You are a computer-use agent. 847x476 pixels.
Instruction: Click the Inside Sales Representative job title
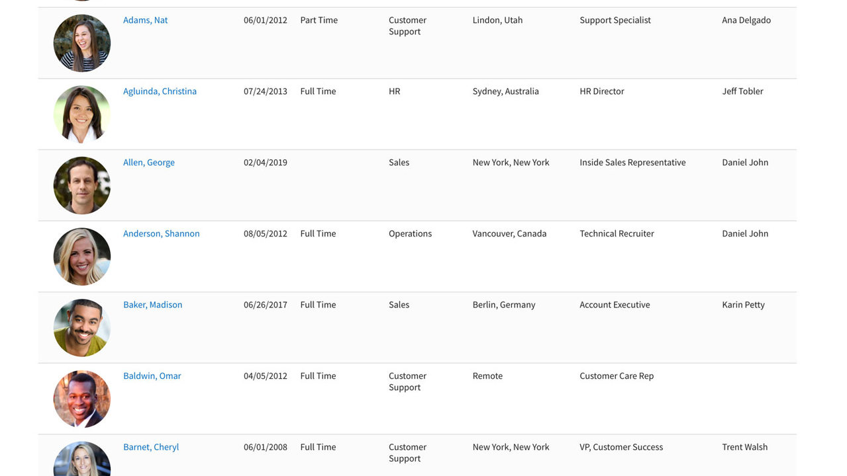(632, 163)
